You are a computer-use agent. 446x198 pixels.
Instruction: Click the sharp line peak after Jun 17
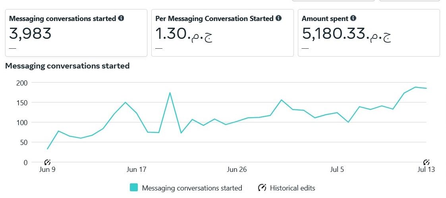(170, 93)
